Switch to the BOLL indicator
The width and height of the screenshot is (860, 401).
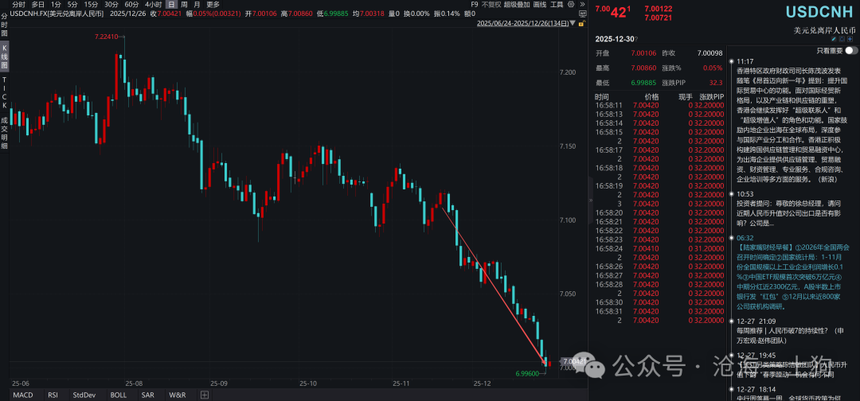(118, 395)
